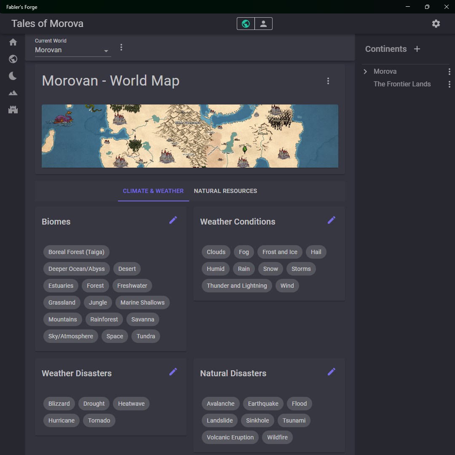Edit Weather Conditions using the pencil icon
Image resolution: width=455 pixels, height=455 pixels.
(332, 220)
